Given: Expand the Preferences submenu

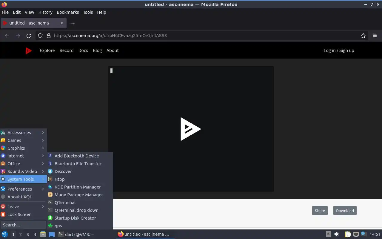Looking at the screenshot, I should click(x=23, y=189).
